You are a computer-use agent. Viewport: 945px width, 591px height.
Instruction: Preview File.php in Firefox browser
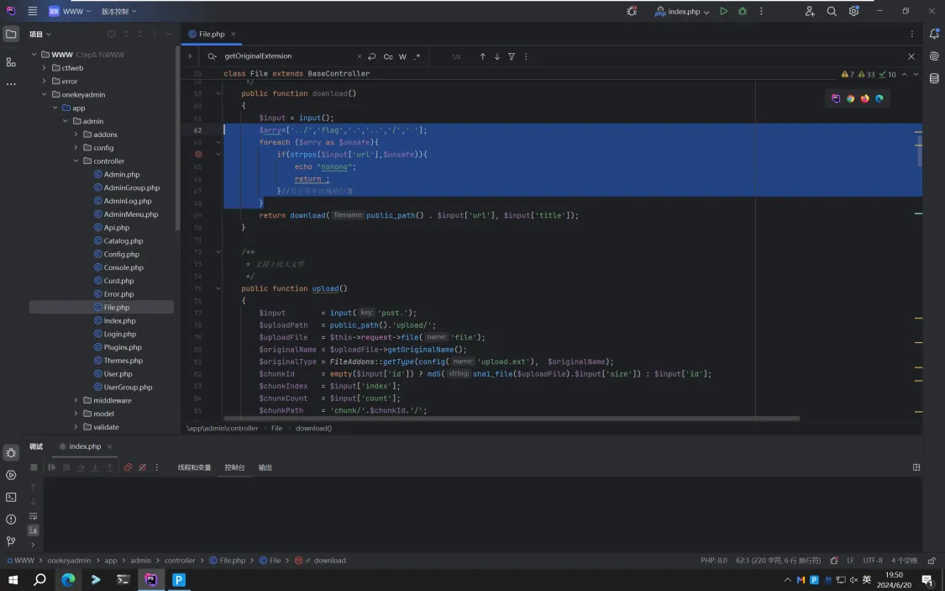click(865, 98)
